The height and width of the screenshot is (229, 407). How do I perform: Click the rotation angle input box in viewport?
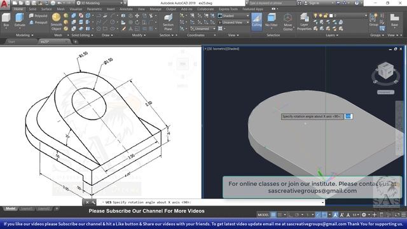[x=348, y=116]
